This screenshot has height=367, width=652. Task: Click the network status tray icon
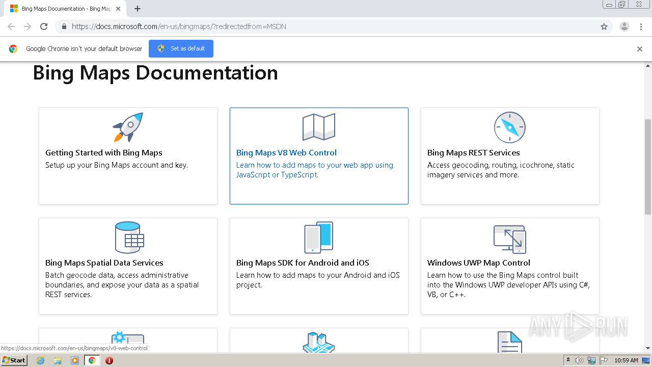591,360
